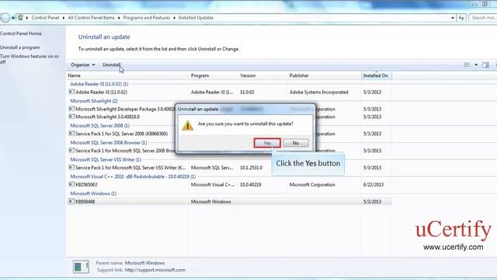Click Uninstall in the toolbar
Screen dimensions: 497x280
point(111,65)
